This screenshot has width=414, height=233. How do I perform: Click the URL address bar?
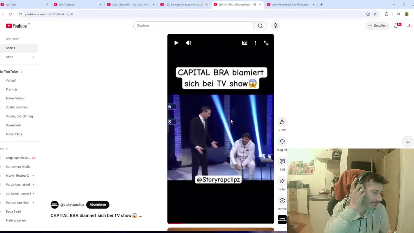pos(191,14)
